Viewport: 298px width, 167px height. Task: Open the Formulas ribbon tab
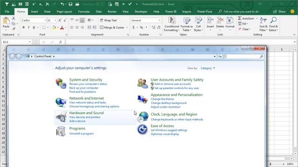pyautogui.click(x=84, y=12)
